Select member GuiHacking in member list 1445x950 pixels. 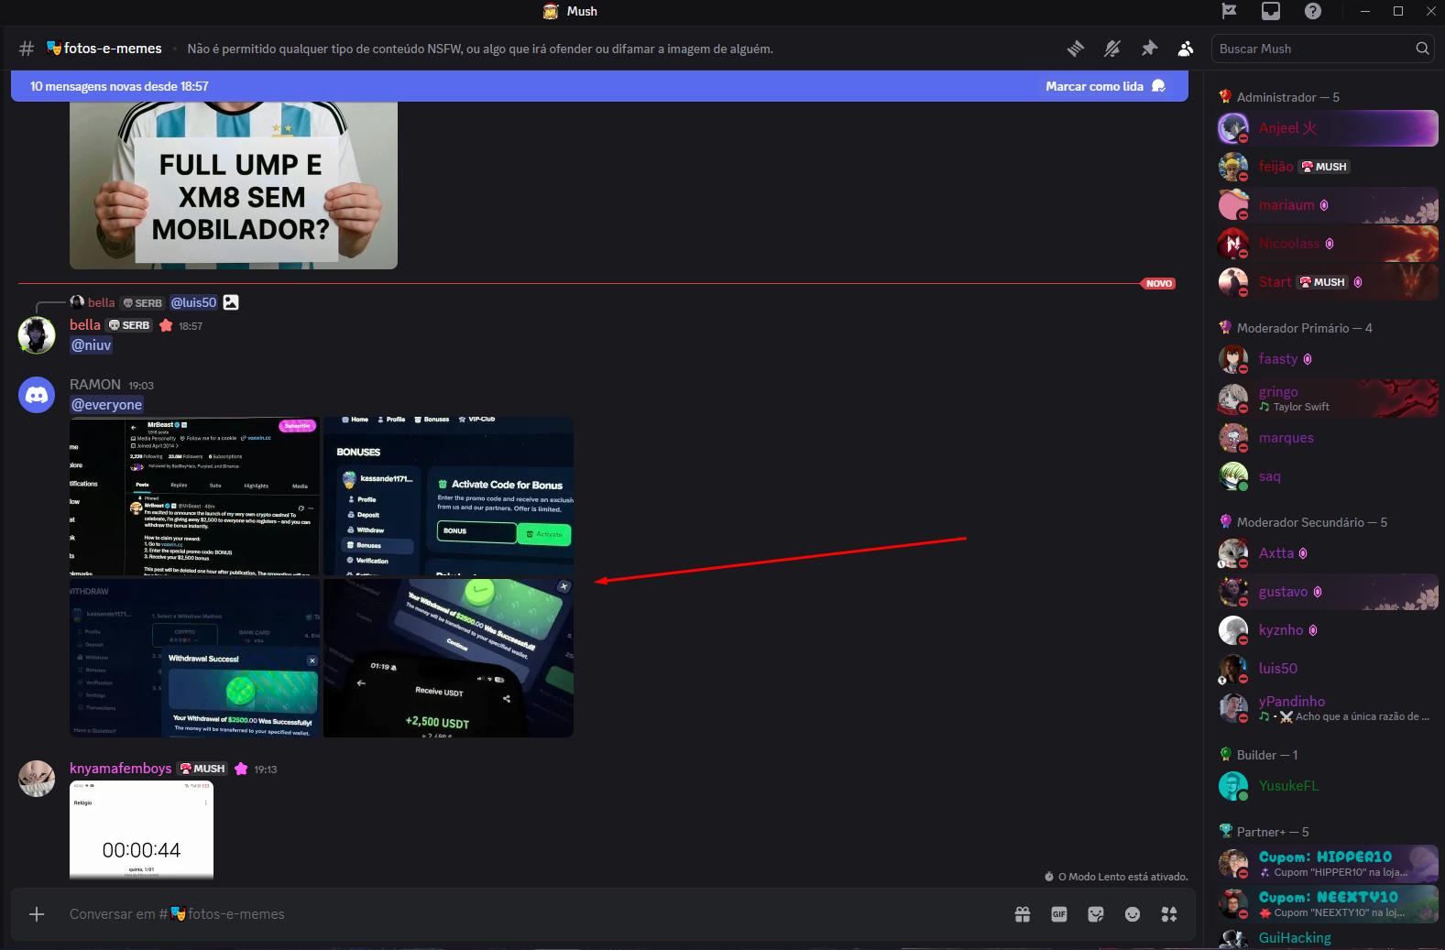click(x=1328, y=938)
